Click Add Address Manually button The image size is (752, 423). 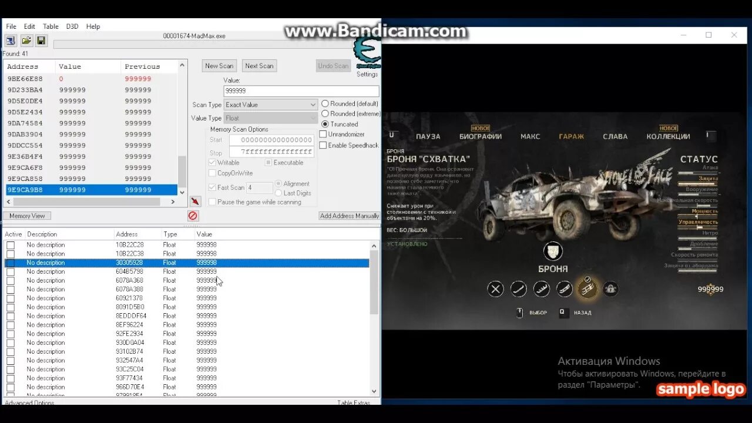[x=350, y=216]
